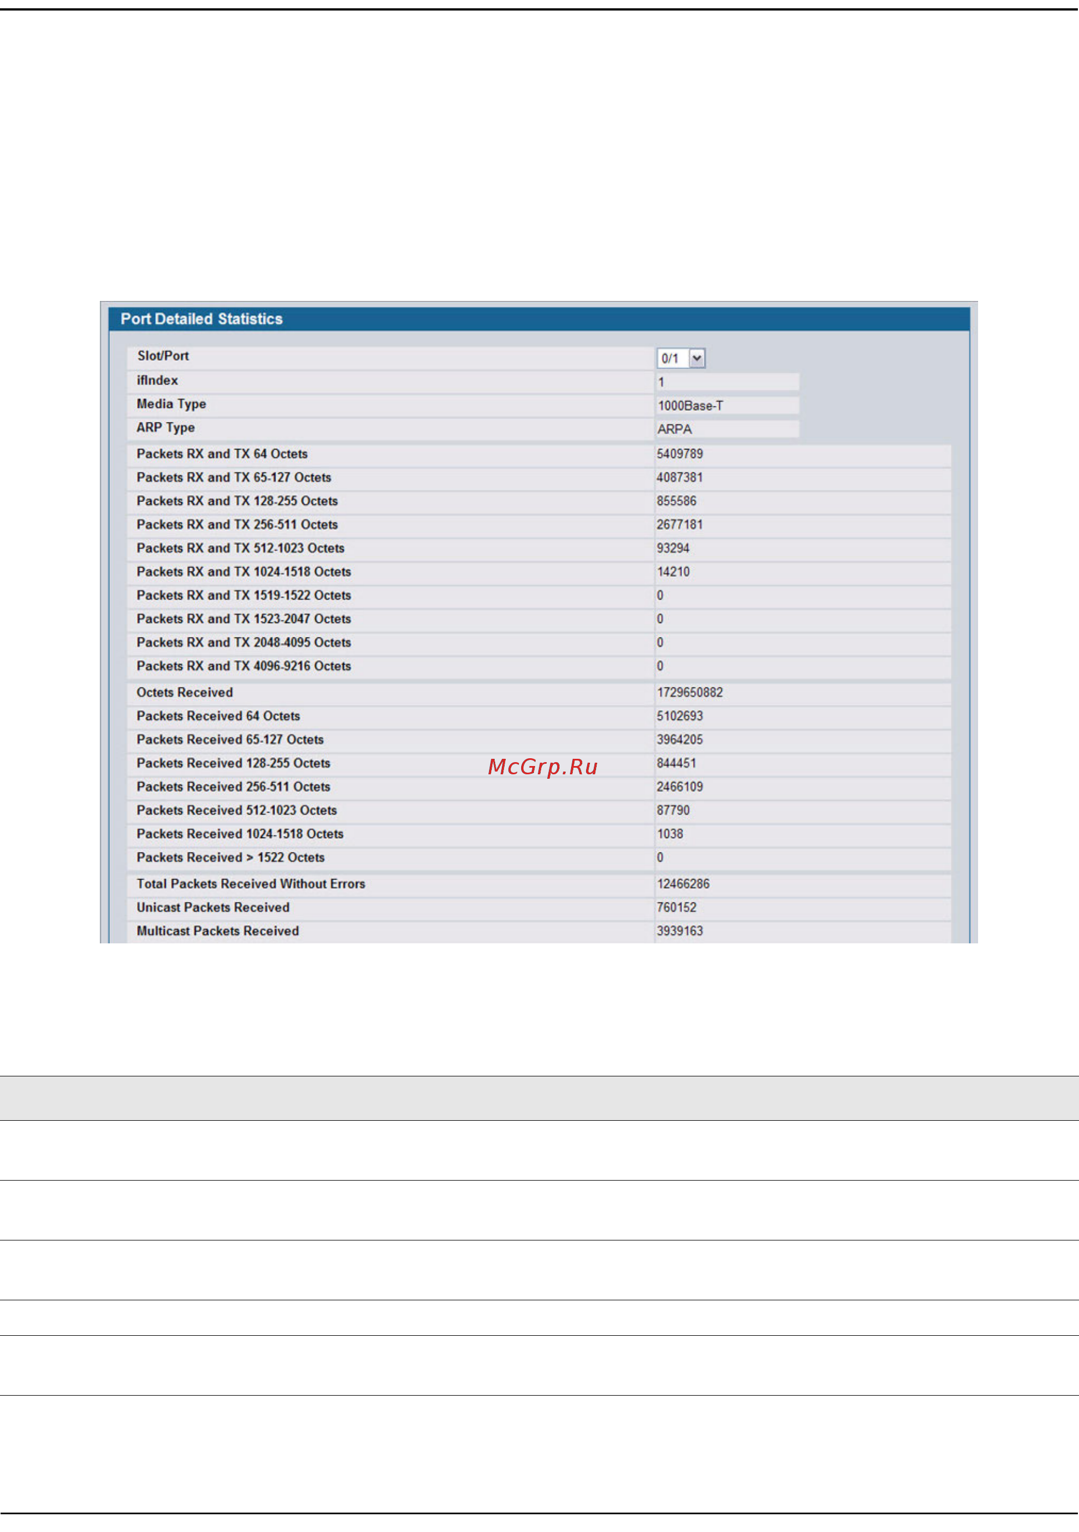
Task: Click the value 5102693
Action: (x=679, y=716)
